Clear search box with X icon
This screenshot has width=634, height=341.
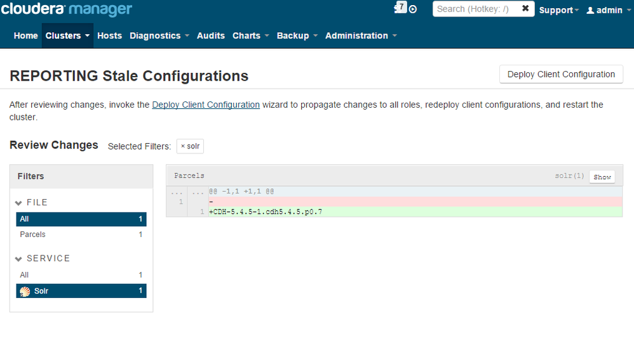(x=525, y=9)
